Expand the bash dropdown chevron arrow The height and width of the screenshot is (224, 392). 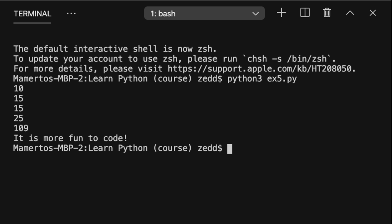255,14
